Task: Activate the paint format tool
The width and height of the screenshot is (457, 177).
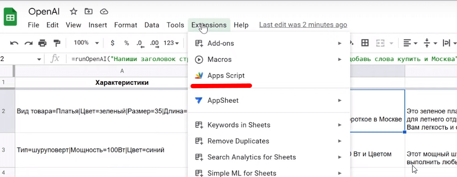Action: pos(57,43)
